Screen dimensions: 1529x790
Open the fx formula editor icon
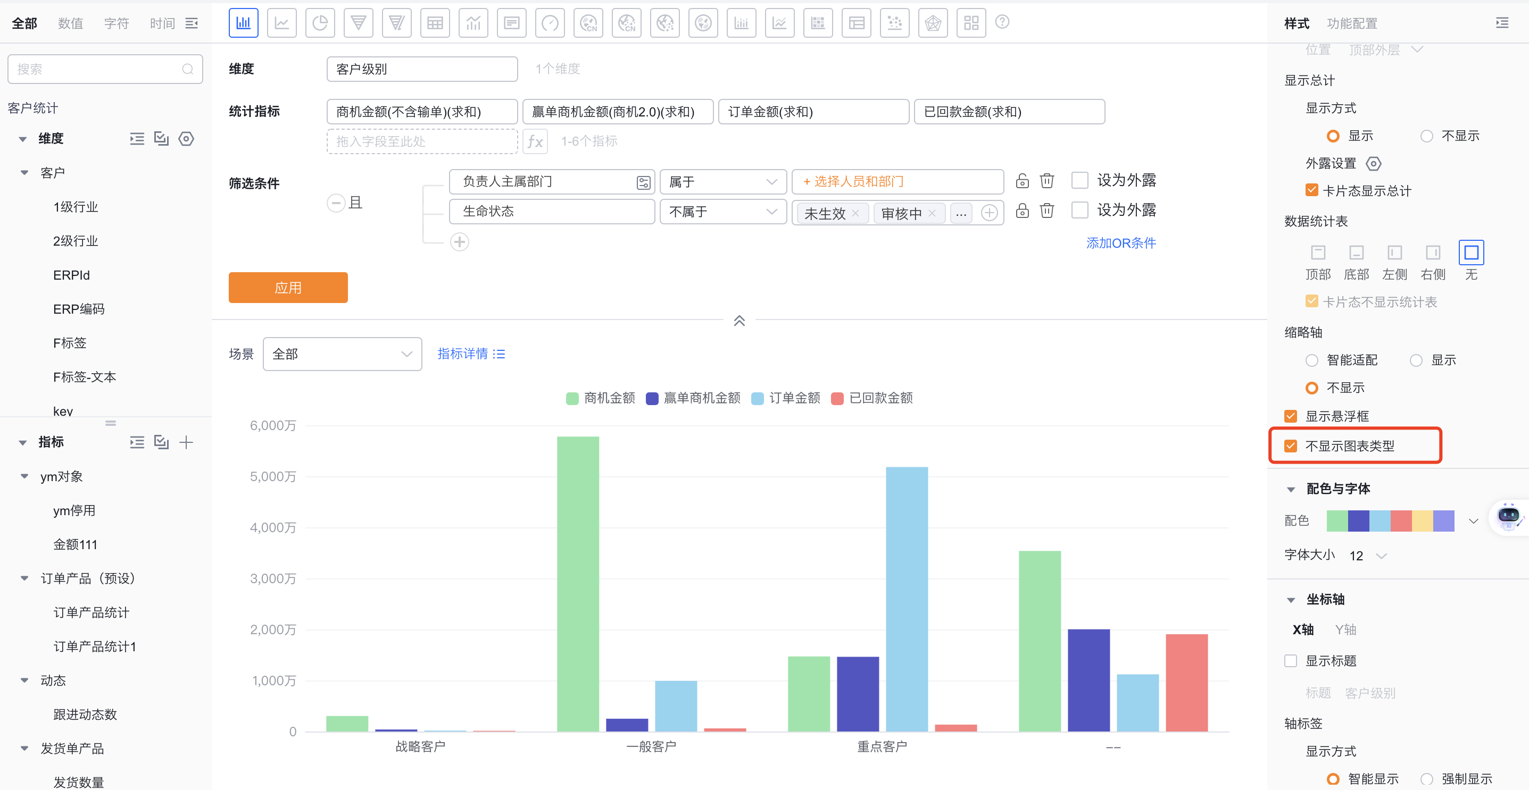[x=535, y=141]
